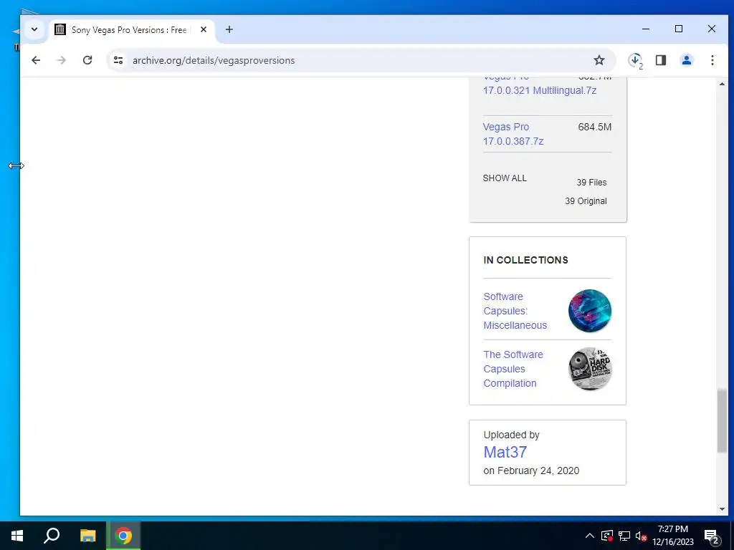This screenshot has height=550, width=734.
Task: Close the Chrome window
Action: tap(712, 29)
